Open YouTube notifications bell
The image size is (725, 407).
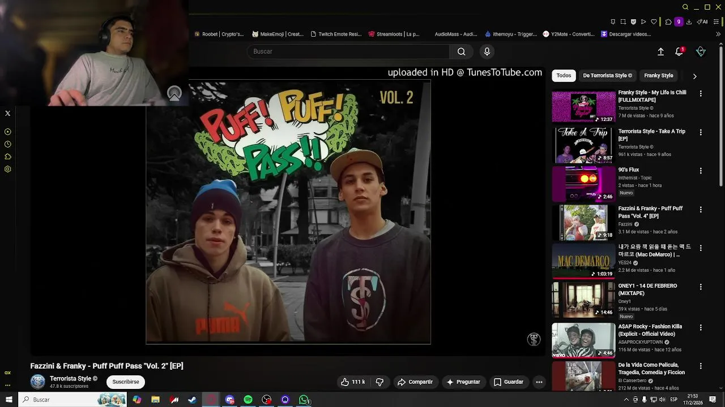[679, 51]
